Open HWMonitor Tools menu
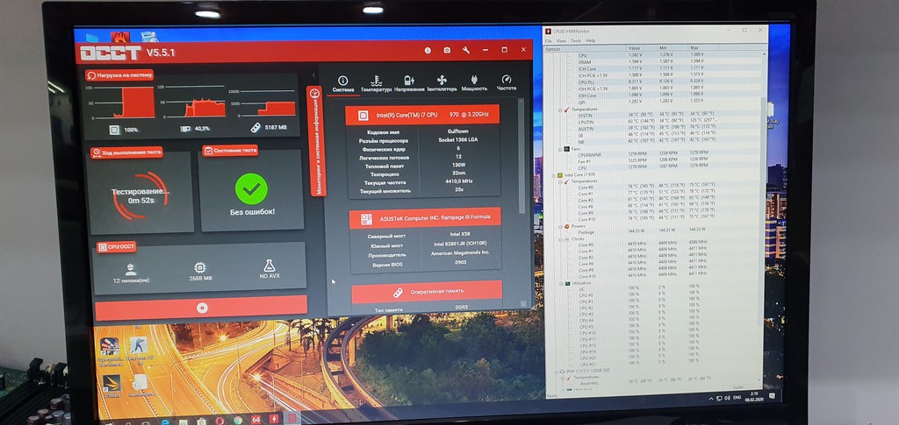This screenshot has width=899, height=425. [x=576, y=41]
